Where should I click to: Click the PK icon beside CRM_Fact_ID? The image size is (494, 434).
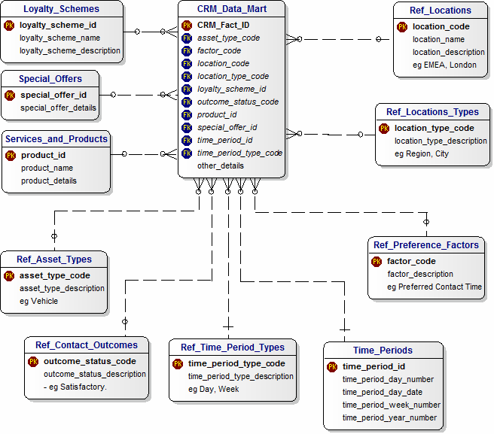click(187, 25)
